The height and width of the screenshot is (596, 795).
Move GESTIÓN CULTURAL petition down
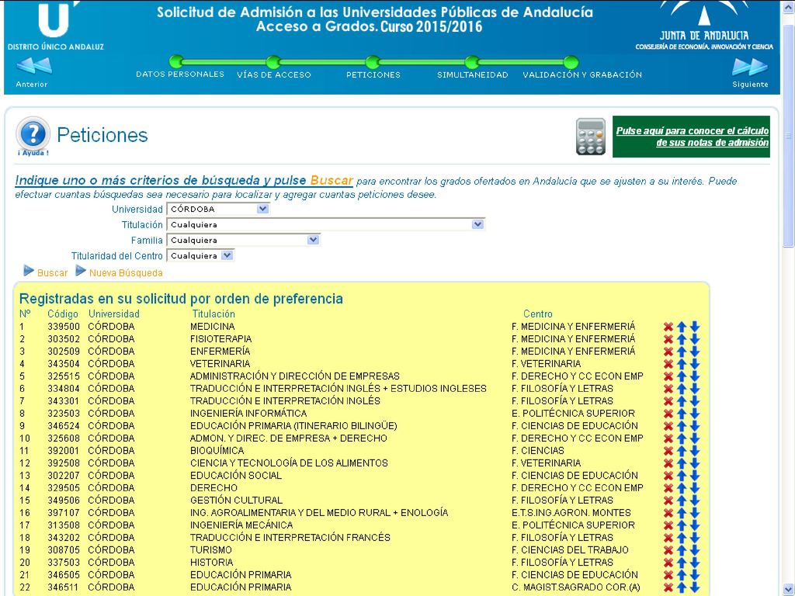click(695, 501)
